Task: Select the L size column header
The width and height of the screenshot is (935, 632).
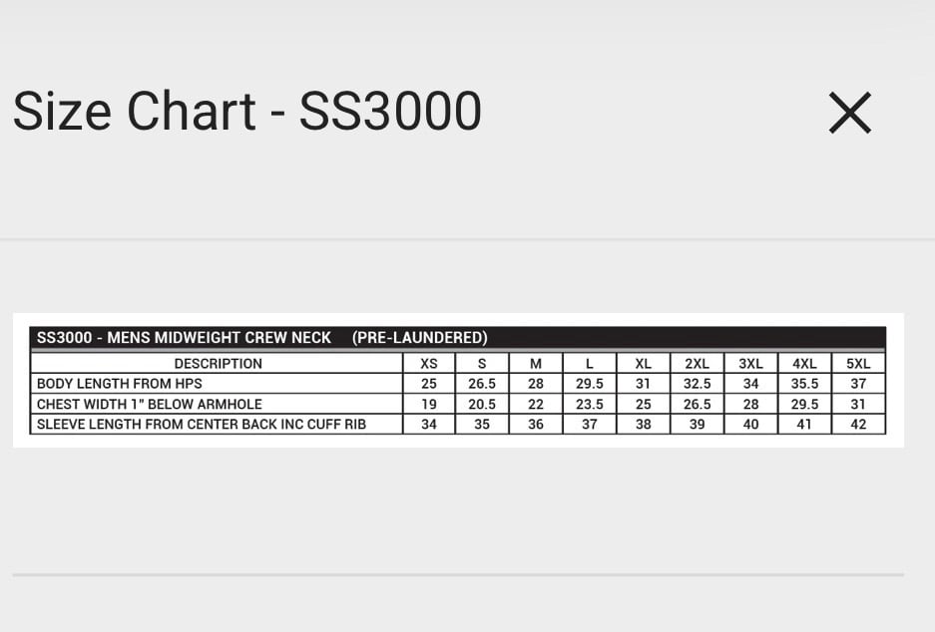Action: pyautogui.click(x=590, y=364)
